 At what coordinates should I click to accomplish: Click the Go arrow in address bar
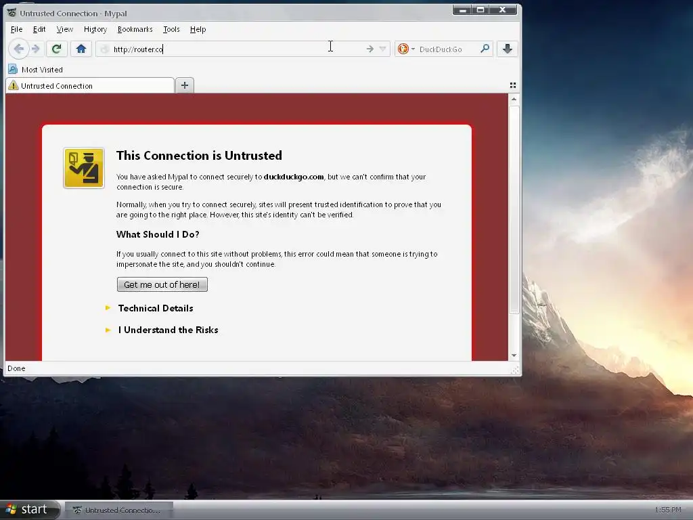(x=370, y=49)
